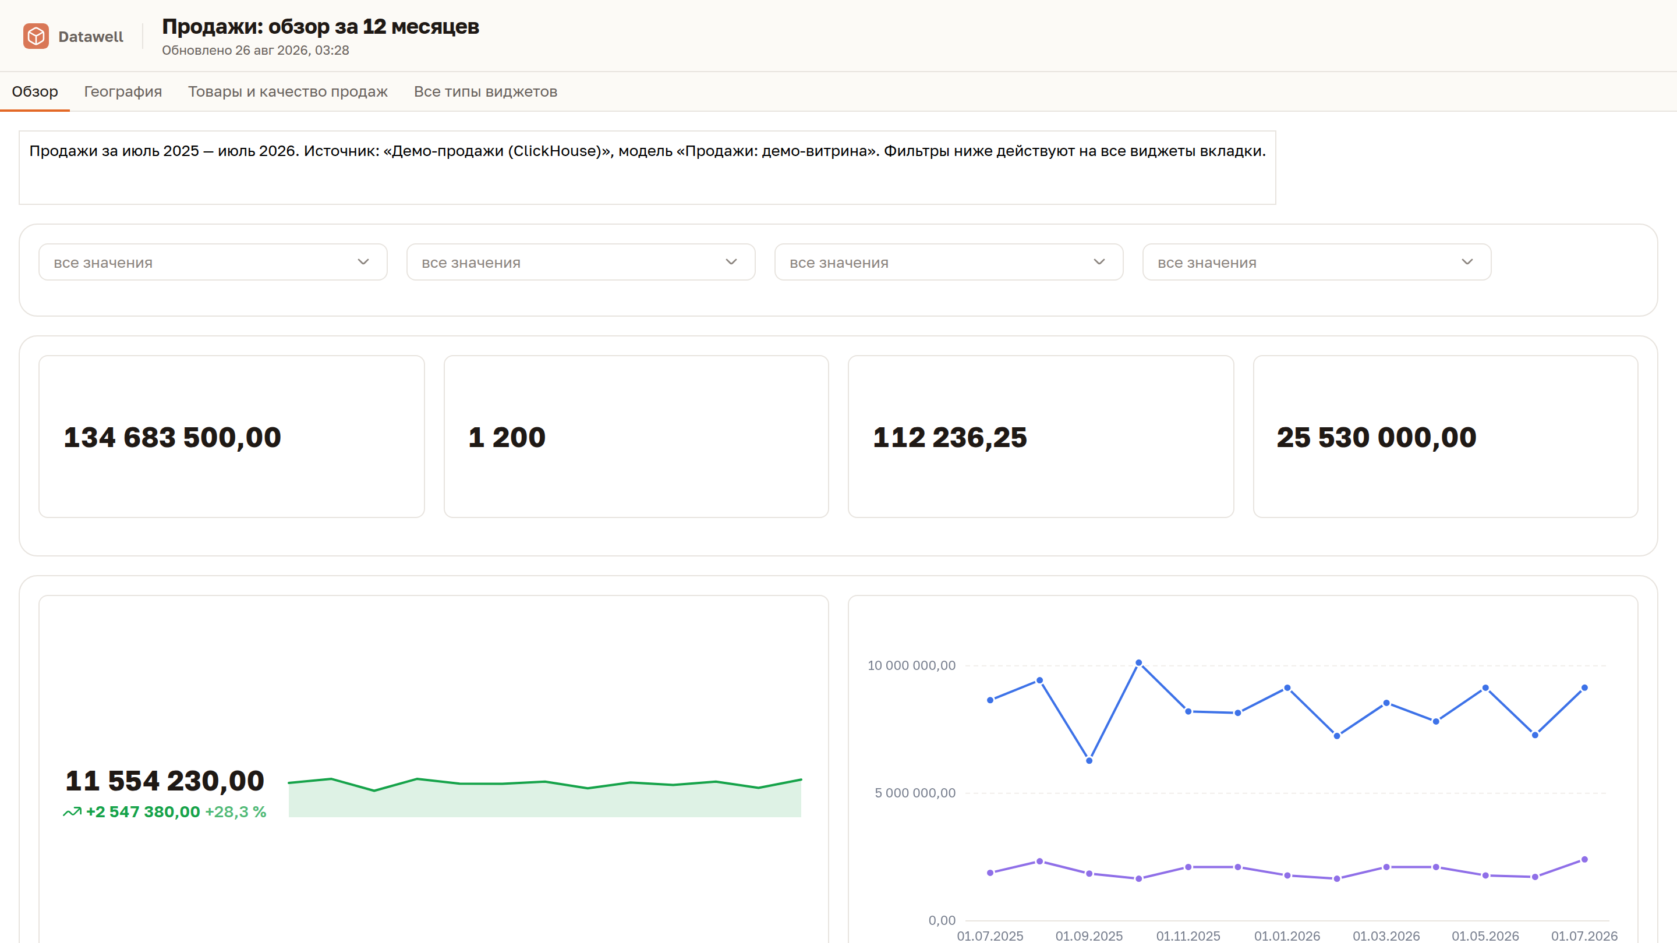Open the Товары и качество продаж tab
Image resolution: width=1677 pixels, height=943 pixels.
click(x=288, y=91)
